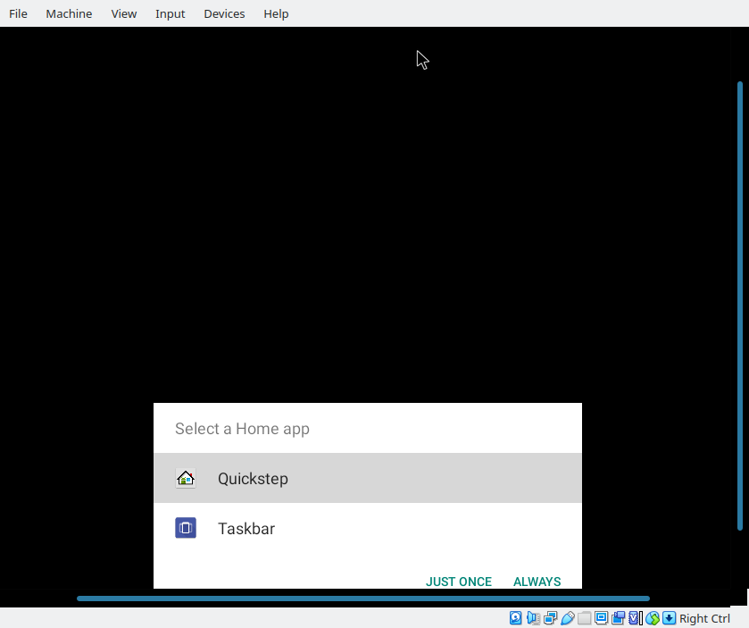This screenshot has height=628, width=749.
Task: Click the horizontal scrollbar of the VM view
Action: [363, 599]
